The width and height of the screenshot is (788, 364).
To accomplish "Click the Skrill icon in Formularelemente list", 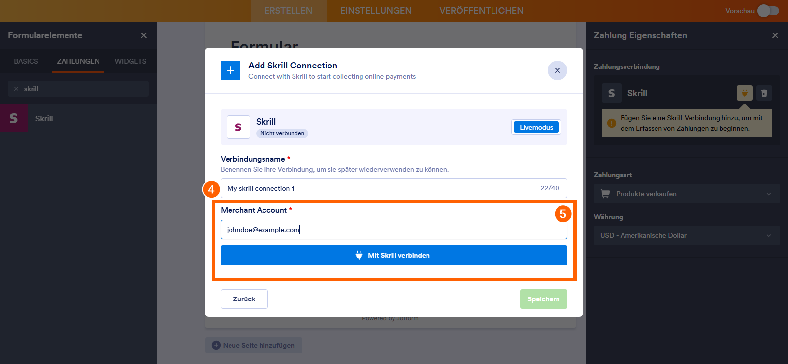I will point(14,118).
